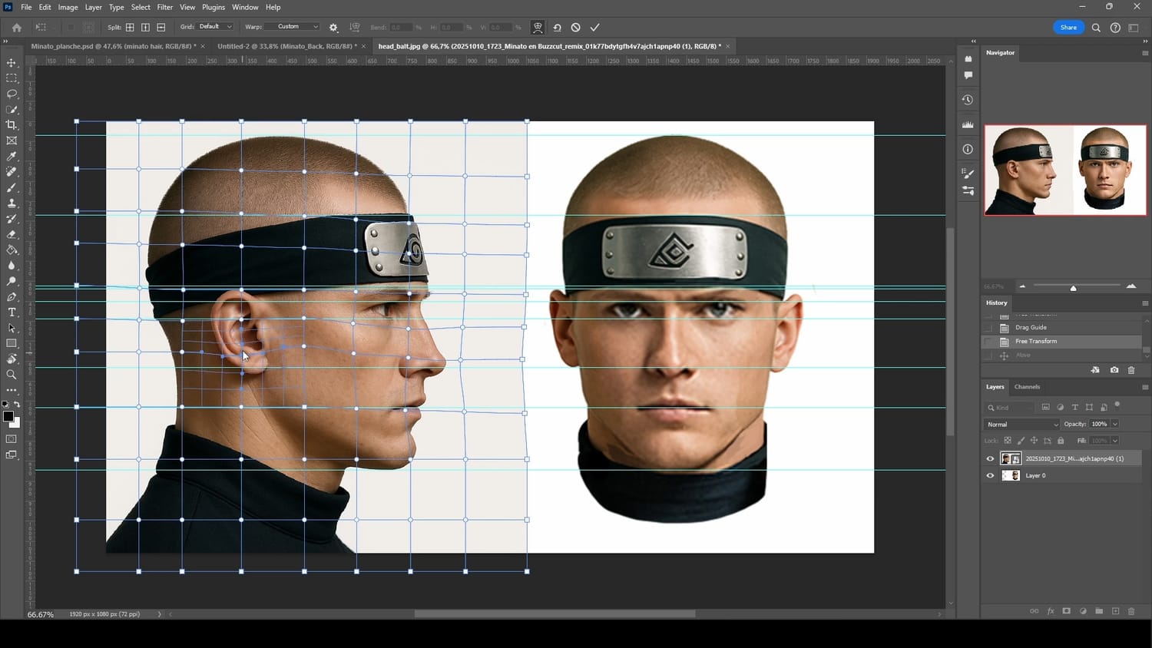
Task: Toggle between free transform and warp modes
Action: [538, 28]
